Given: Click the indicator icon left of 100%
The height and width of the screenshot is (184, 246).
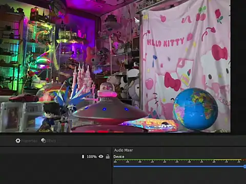Looking at the screenshot, I should point(83,156).
